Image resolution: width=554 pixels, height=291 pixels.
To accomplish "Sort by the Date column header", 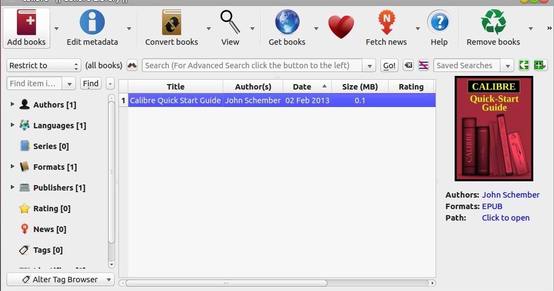I will coord(307,87).
